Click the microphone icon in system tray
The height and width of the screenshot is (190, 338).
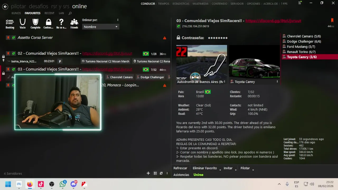(287, 184)
